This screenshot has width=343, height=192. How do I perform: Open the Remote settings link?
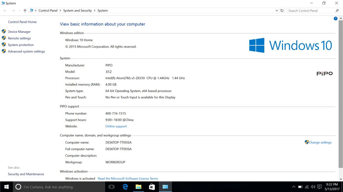[19, 38]
